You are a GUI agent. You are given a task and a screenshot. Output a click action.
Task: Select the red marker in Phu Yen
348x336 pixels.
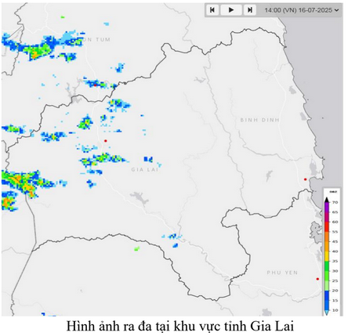317,279
